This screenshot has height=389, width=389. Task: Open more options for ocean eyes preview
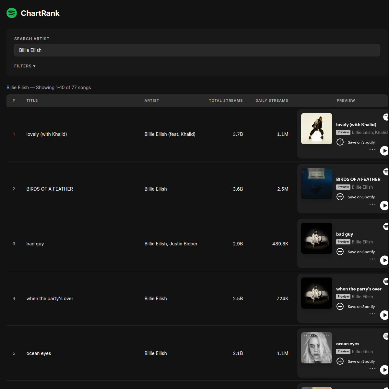pyautogui.click(x=372, y=369)
